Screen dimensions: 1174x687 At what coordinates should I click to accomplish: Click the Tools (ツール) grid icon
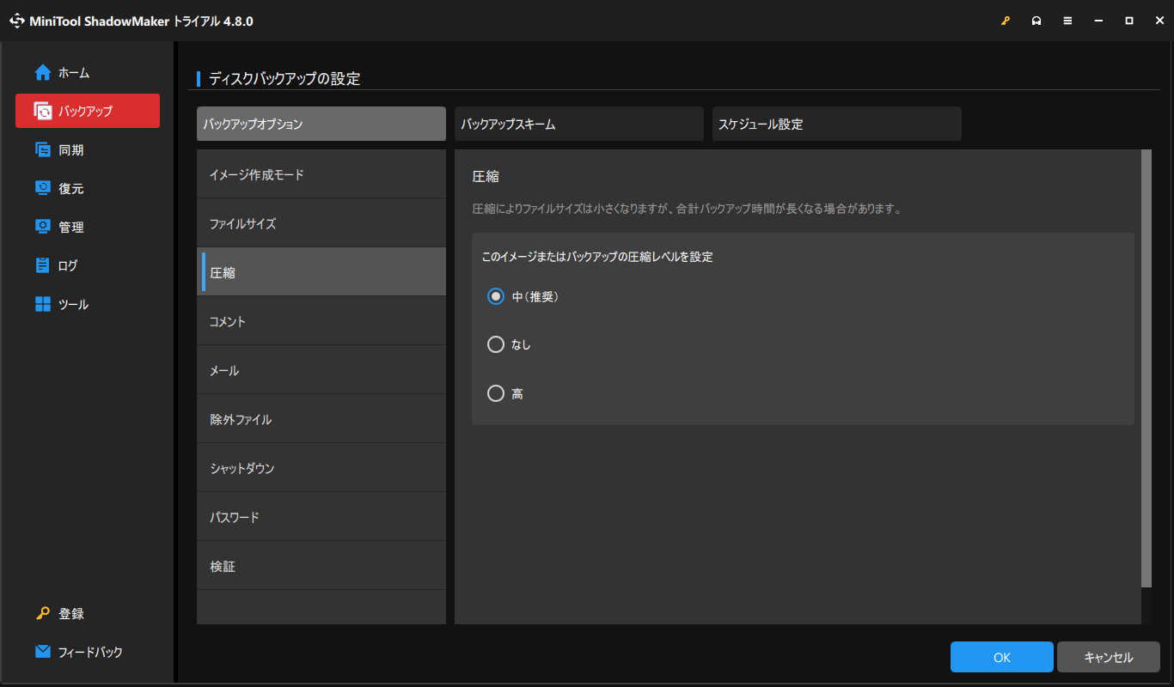click(x=43, y=304)
